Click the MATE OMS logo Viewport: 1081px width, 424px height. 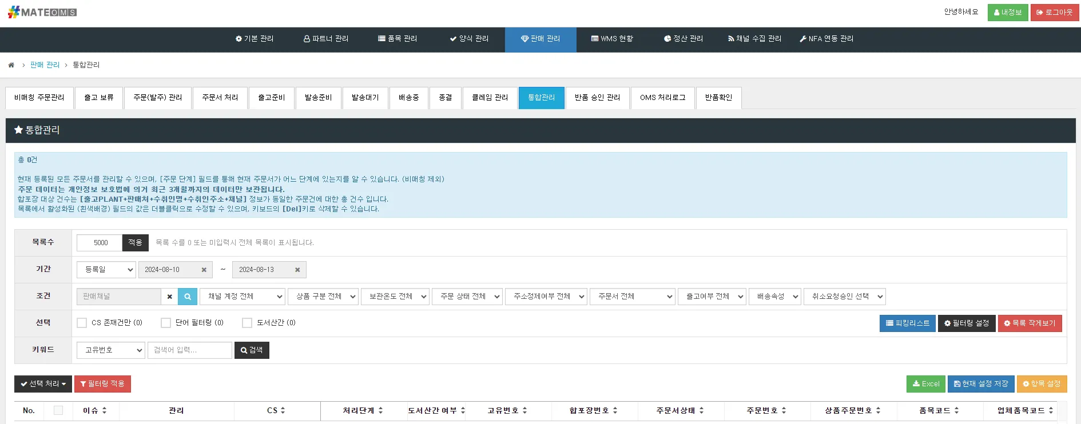(42, 12)
